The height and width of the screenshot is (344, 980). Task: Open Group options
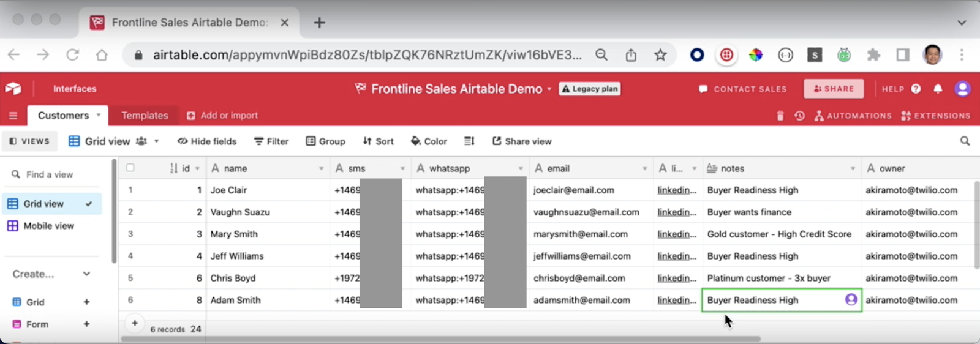[326, 141]
